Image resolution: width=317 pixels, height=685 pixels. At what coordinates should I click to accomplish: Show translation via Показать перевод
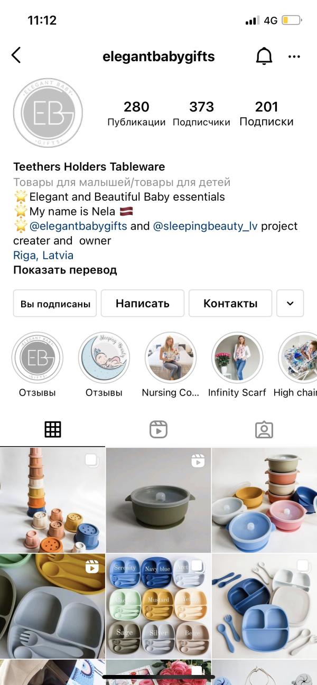(x=65, y=270)
